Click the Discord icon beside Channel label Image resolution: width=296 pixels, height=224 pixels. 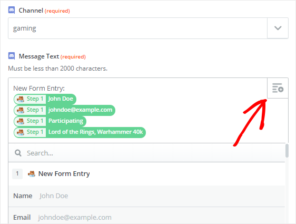coord(12,10)
